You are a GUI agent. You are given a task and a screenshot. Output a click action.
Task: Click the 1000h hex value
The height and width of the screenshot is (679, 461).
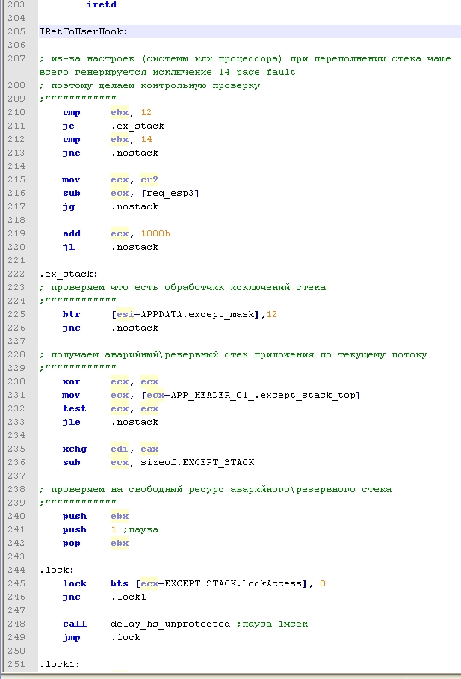click(x=155, y=233)
